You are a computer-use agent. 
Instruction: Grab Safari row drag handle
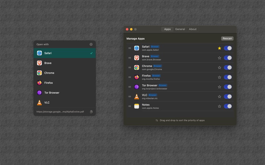point(130,48)
